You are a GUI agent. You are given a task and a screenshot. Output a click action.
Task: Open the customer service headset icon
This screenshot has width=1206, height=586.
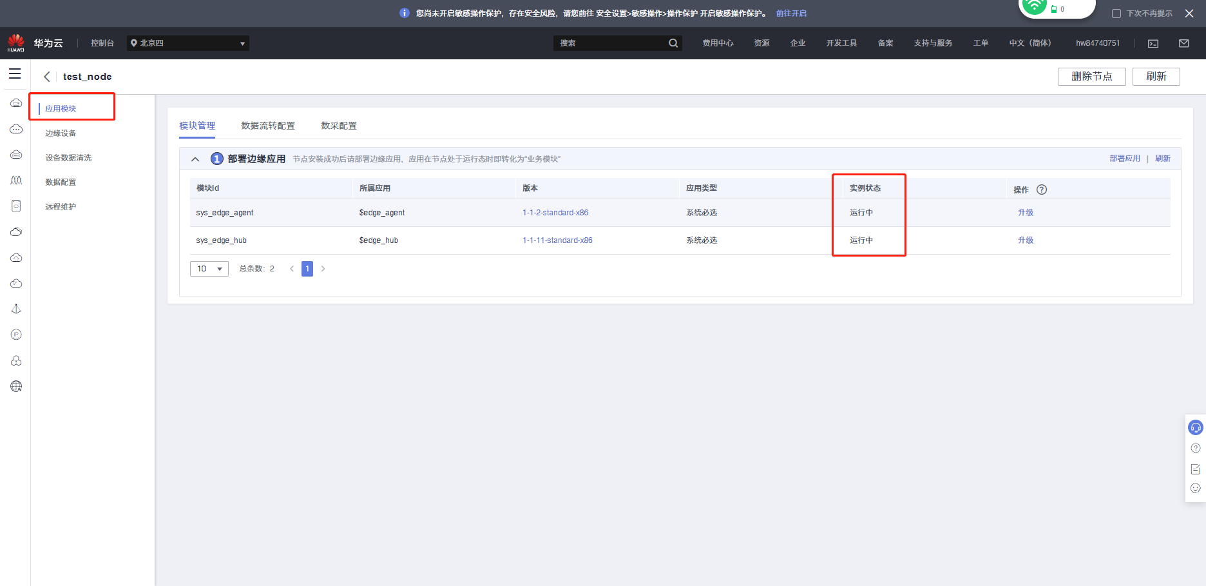(x=1196, y=427)
